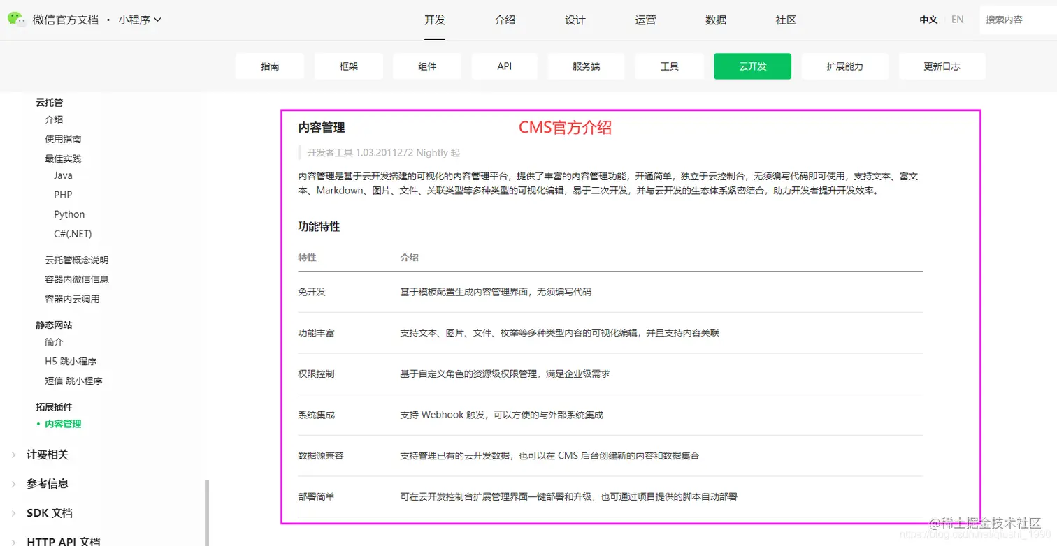Open H5 跳小程序 sidebar item
The image size is (1057, 546).
[71, 362]
